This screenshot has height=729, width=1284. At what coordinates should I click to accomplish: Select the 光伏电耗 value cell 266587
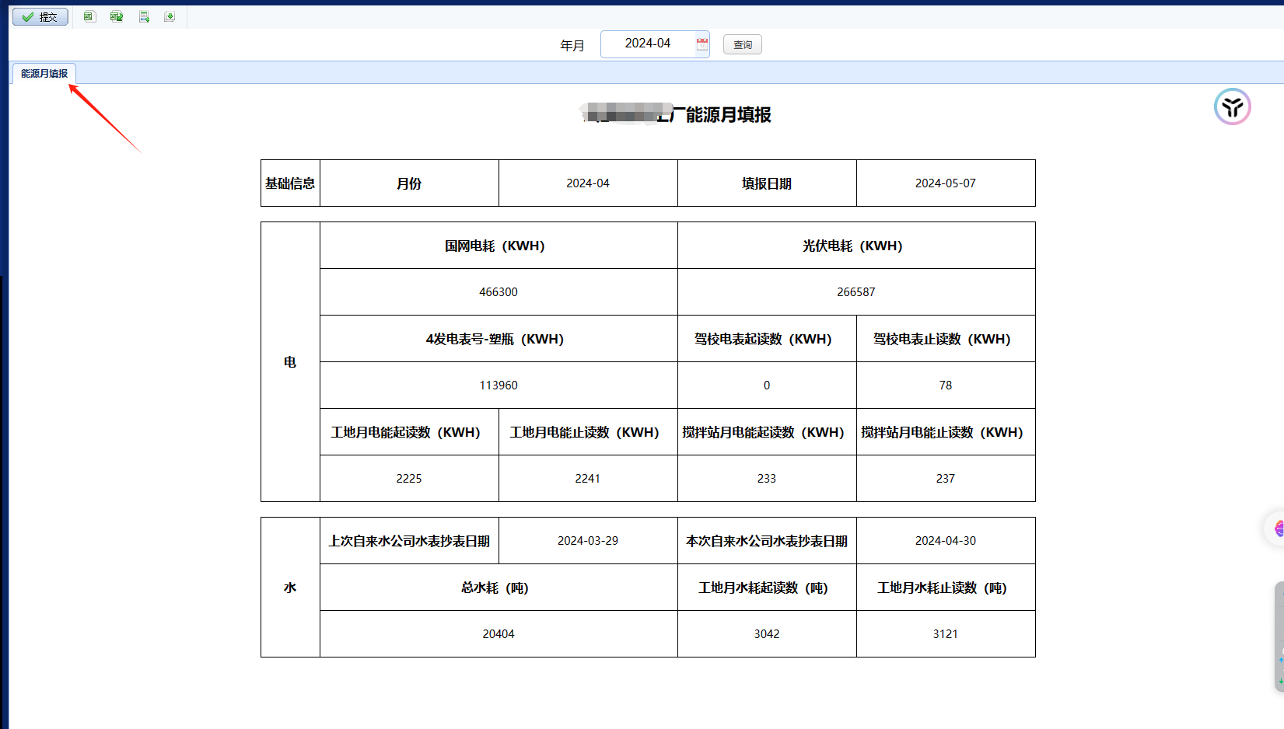(856, 292)
